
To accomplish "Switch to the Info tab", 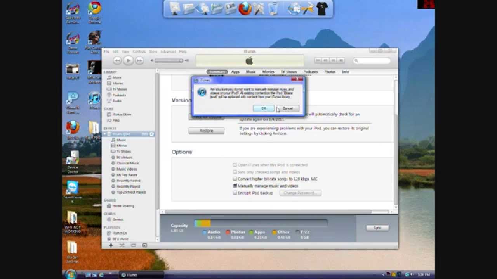I will tap(346, 72).
